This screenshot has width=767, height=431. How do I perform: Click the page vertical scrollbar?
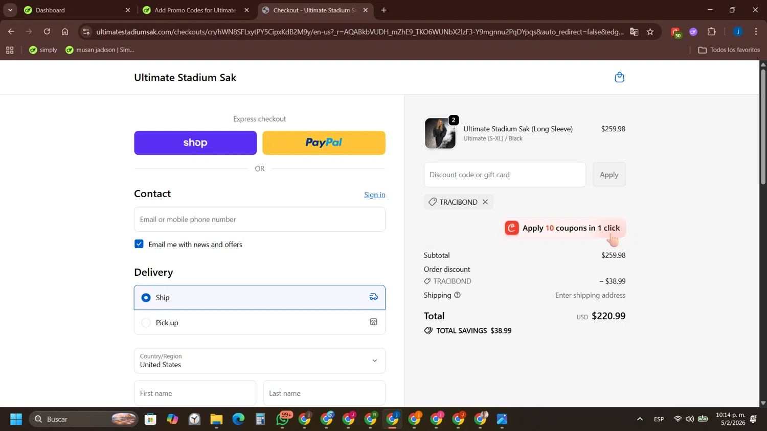coord(763,127)
